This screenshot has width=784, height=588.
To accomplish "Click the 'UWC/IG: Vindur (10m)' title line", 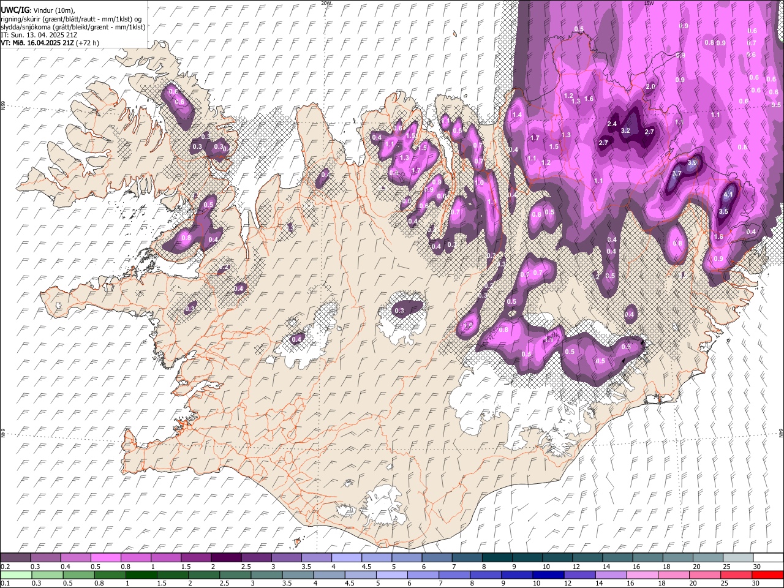I will [38, 10].
